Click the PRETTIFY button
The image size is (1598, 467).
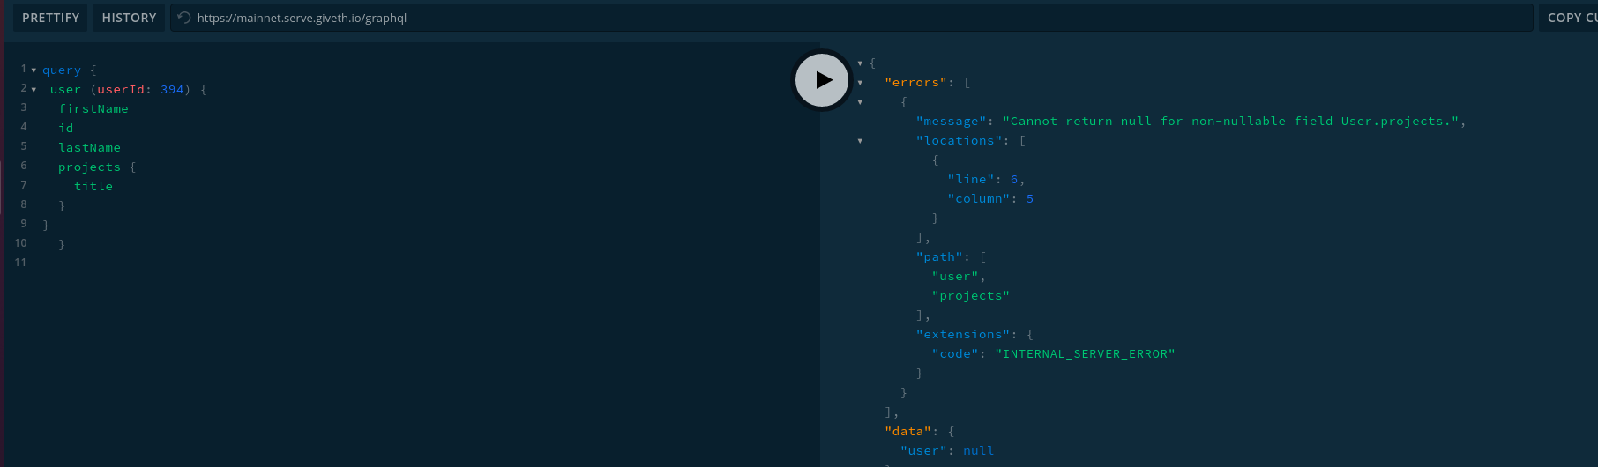coord(50,18)
